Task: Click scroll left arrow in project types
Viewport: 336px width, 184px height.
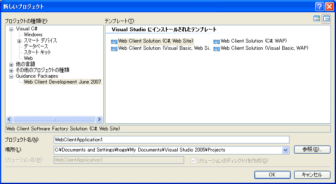Action: pyautogui.click(x=9, y=119)
